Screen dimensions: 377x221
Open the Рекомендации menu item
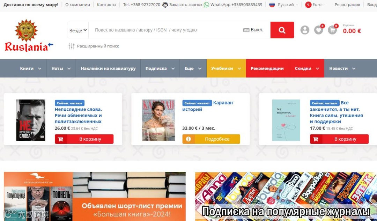267,68
